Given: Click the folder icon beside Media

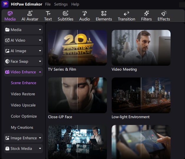Looking at the screenshot, I should tap(7, 30).
